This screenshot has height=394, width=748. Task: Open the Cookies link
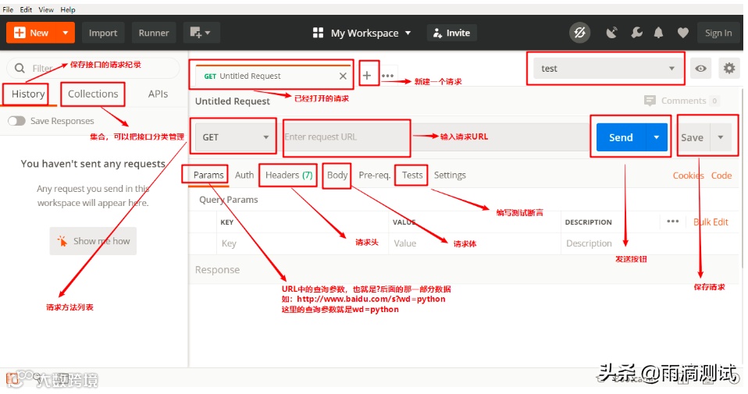pyautogui.click(x=689, y=176)
